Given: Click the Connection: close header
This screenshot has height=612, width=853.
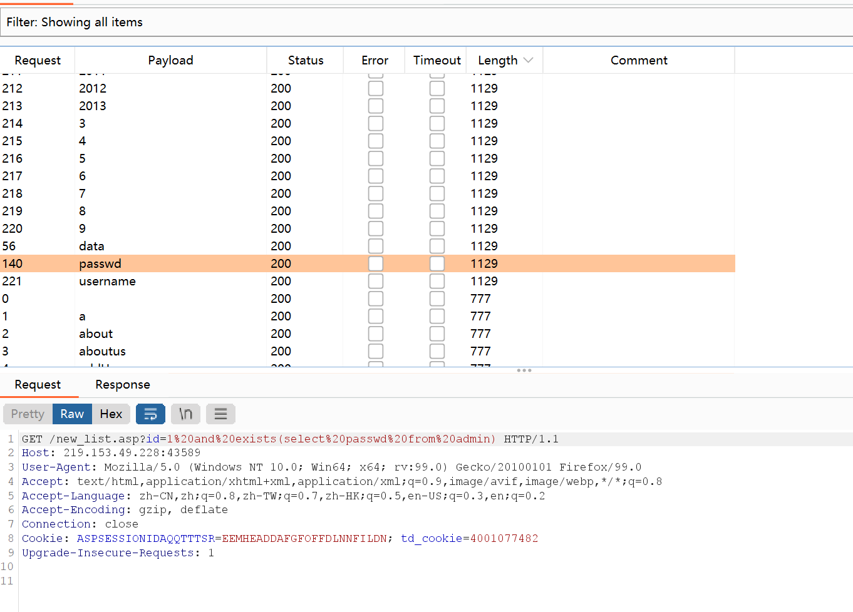Looking at the screenshot, I should [80, 524].
